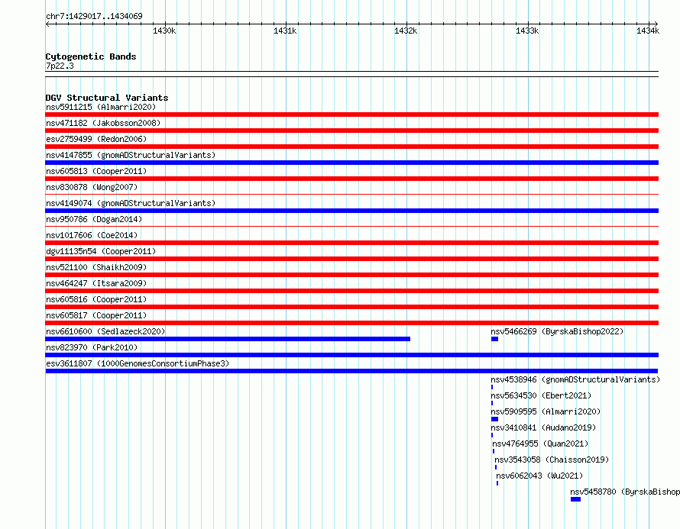Select the small blue bar under nsv5458780

point(575,499)
